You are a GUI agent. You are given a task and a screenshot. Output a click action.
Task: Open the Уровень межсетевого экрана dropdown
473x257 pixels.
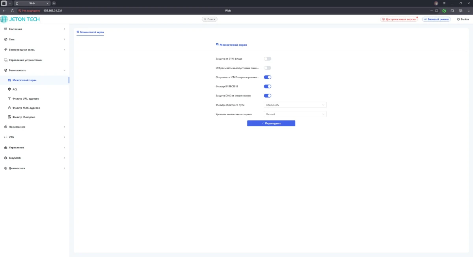[x=295, y=114]
